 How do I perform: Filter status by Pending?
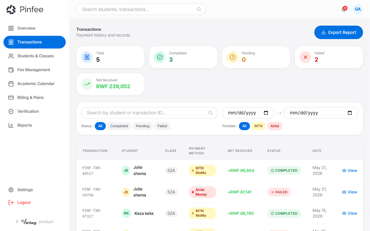(x=143, y=126)
